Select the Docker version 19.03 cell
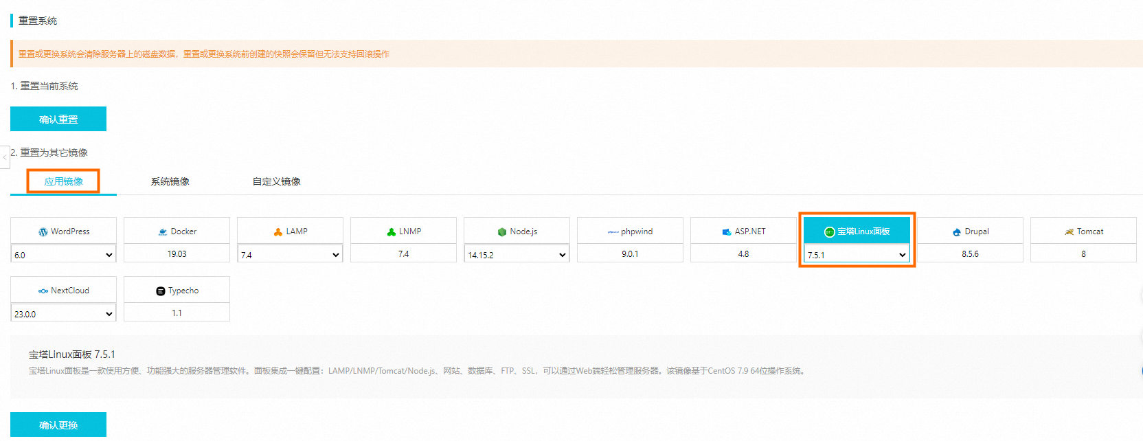 [177, 253]
